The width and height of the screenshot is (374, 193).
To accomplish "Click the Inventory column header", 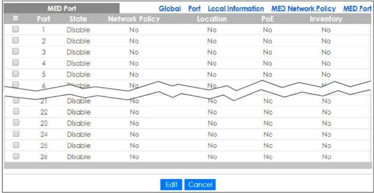I will click(x=326, y=19).
